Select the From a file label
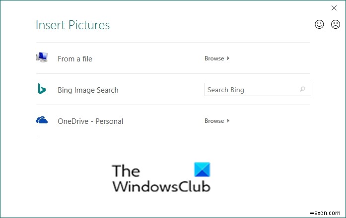The width and height of the screenshot is (346, 218). coord(75,59)
